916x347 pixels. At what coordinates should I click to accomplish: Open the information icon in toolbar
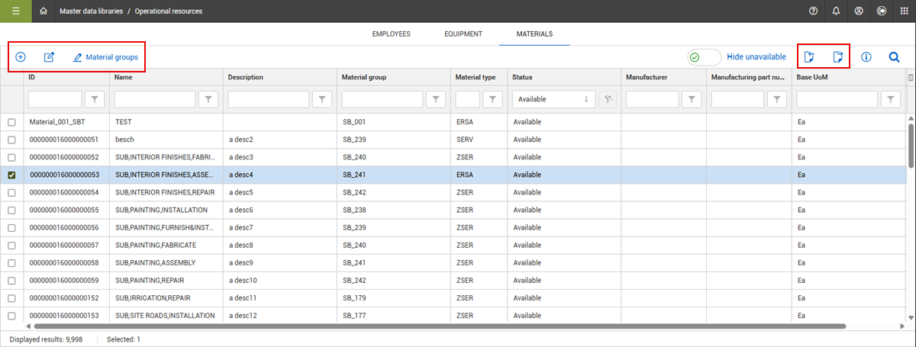pyautogui.click(x=866, y=57)
